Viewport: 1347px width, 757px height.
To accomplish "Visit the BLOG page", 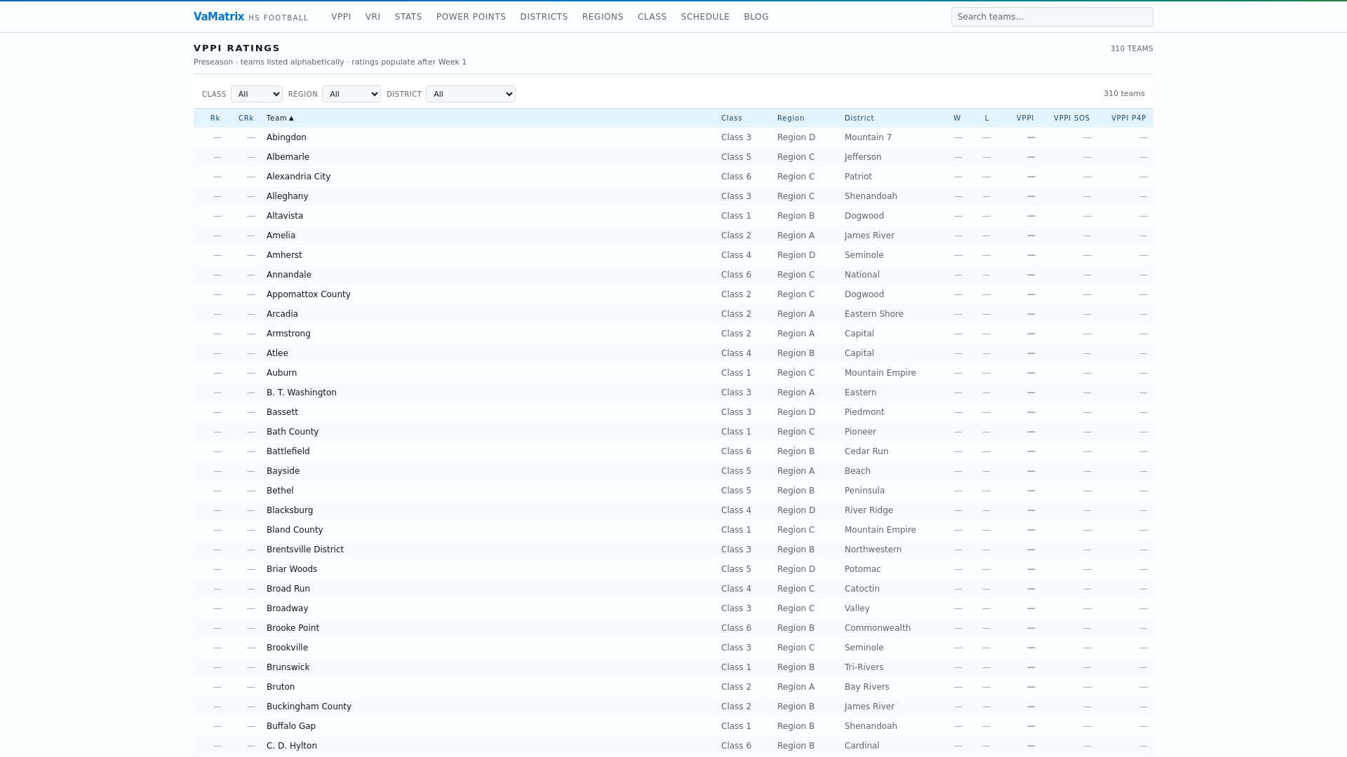I will click(756, 17).
